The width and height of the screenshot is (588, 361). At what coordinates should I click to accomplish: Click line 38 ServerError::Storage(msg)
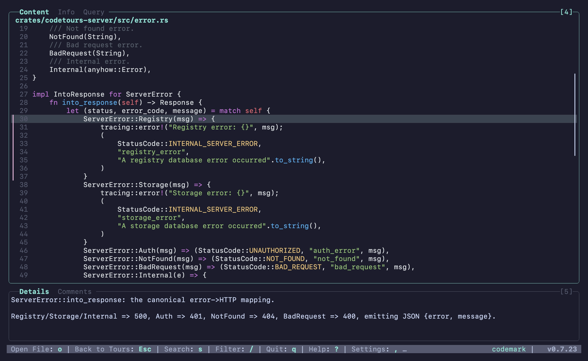147,185
